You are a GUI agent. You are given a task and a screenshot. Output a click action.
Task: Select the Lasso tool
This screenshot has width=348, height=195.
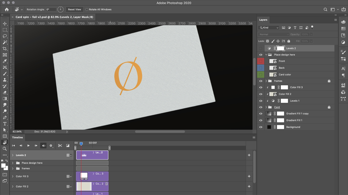pyautogui.click(x=5, y=36)
